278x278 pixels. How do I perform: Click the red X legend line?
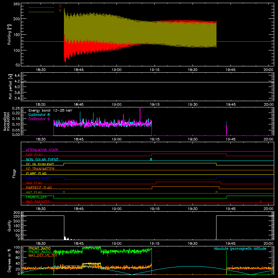41,7
